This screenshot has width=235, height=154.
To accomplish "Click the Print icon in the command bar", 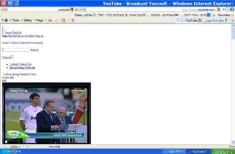I will (50, 20).
